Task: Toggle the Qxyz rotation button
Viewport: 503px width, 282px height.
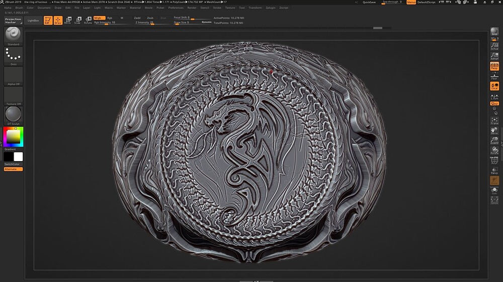Action: tap(494, 103)
